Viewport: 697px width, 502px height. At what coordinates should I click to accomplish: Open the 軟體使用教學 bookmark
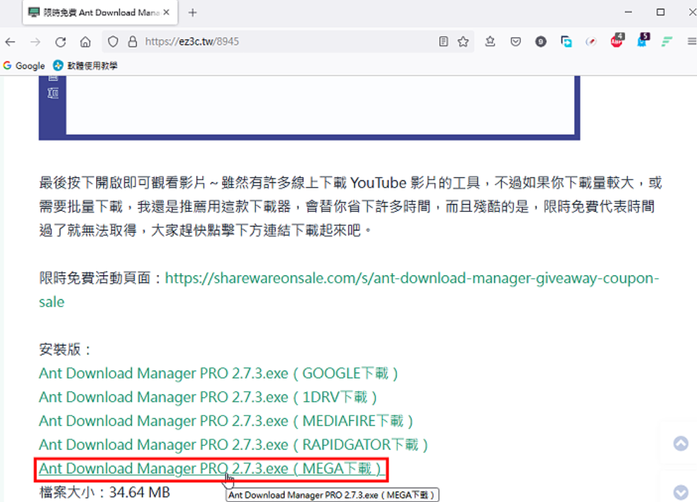[x=85, y=65]
